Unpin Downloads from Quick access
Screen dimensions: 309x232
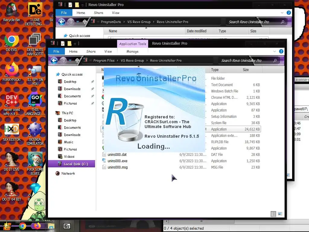92,89
